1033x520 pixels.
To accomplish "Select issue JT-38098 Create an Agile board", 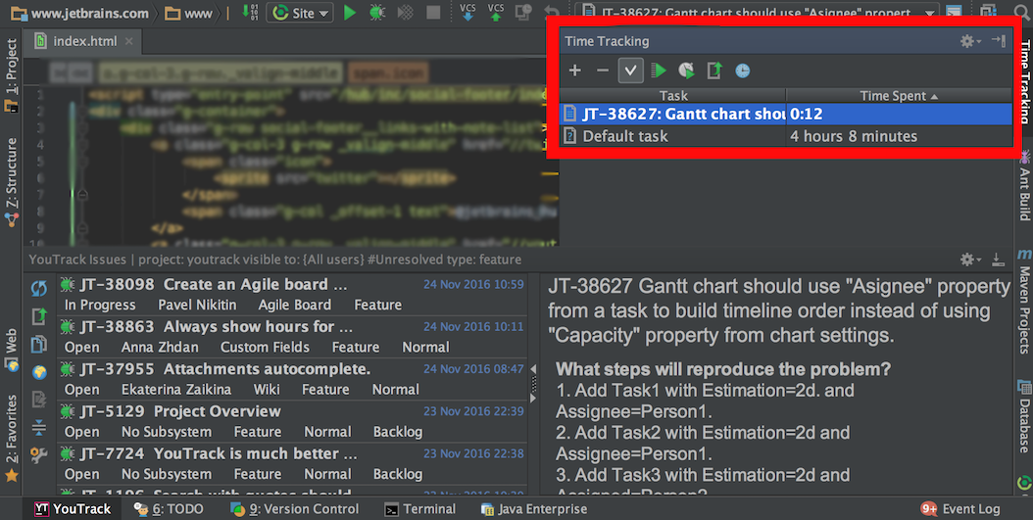I will (x=292, y=294).
